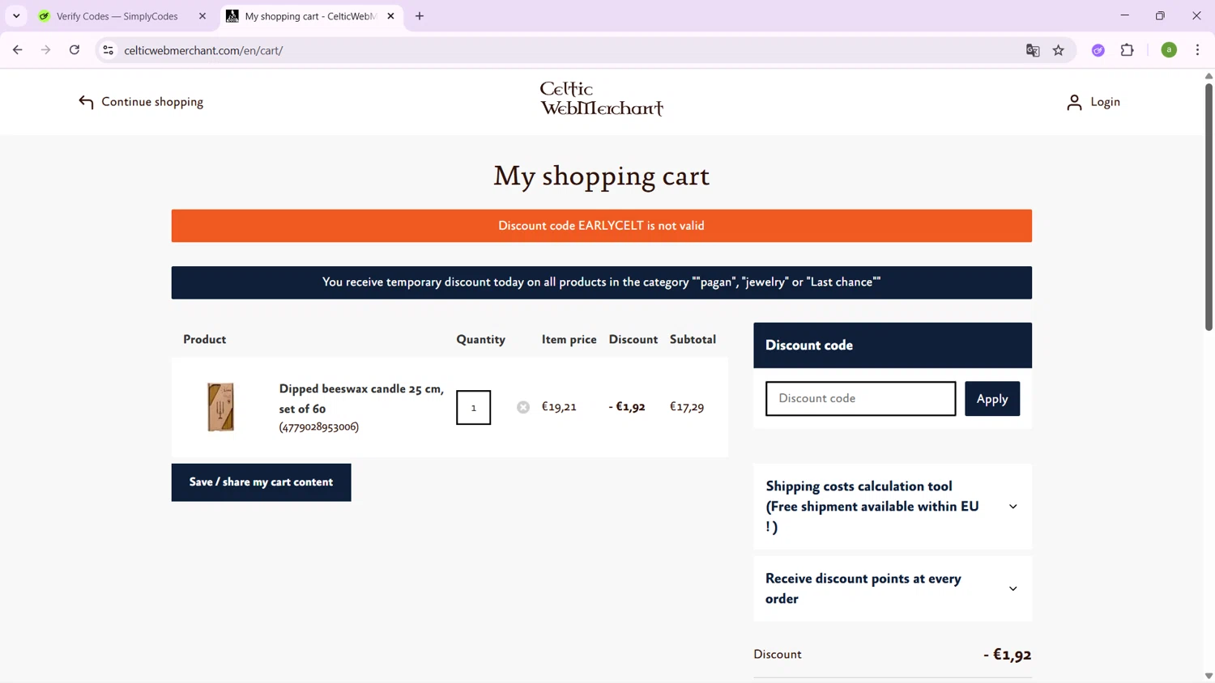Click the €19,21 item price
The image size is (1215, 683).
click(x=559, y=407)
